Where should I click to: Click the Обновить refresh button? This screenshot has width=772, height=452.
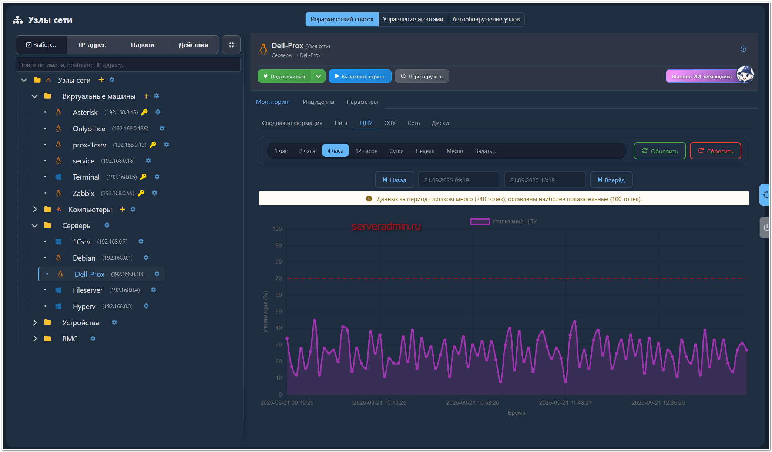(x=659, y=151)
